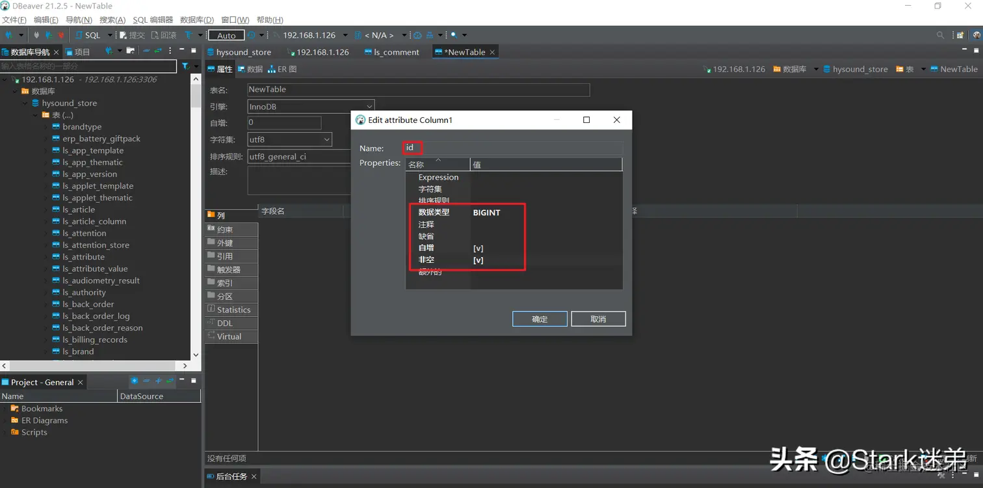This screenshot has height=488, width=983.
Task: Select the Statistics side tab
Action: coord(231,310)
